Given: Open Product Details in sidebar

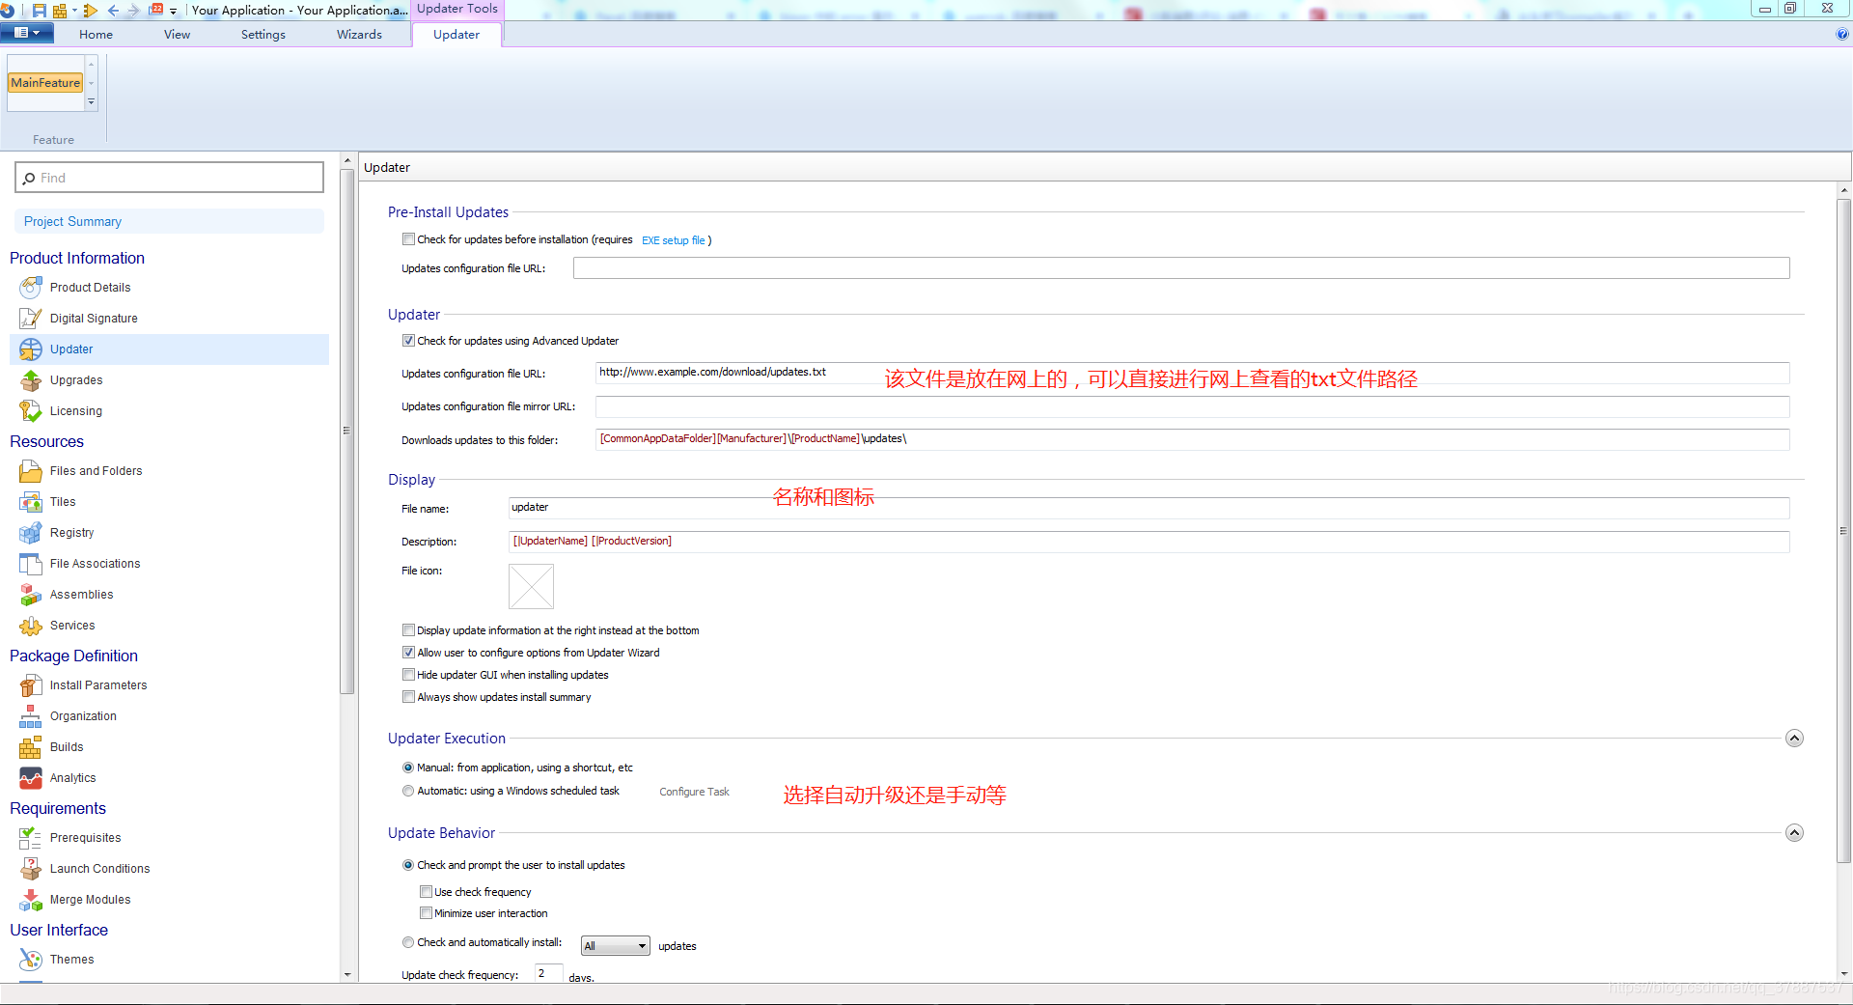Looking at the screenshot, I should coord(89,287).
